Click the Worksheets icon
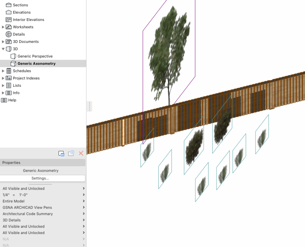 click(8, 27)
